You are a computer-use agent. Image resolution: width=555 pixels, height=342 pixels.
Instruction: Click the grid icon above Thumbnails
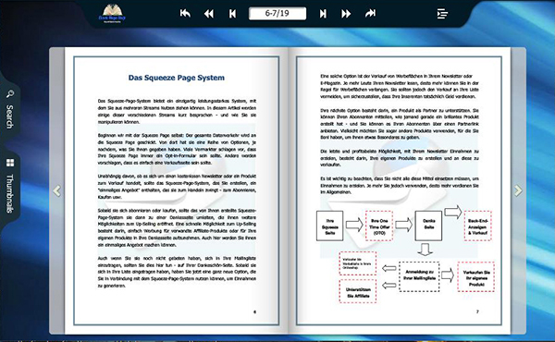click(10, 163)
